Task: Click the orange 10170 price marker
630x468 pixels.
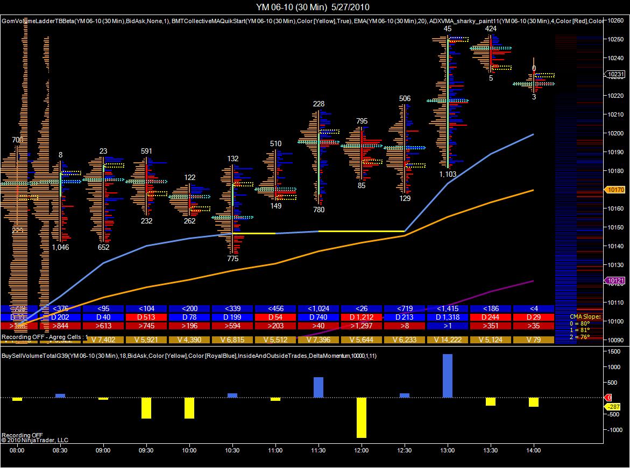Action: coord(615,190)
